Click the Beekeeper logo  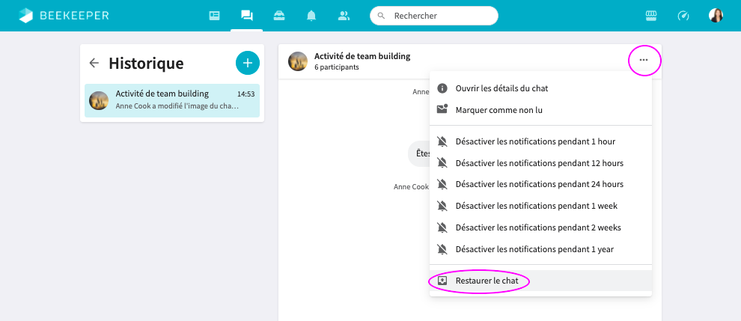[x=67, y=16]
